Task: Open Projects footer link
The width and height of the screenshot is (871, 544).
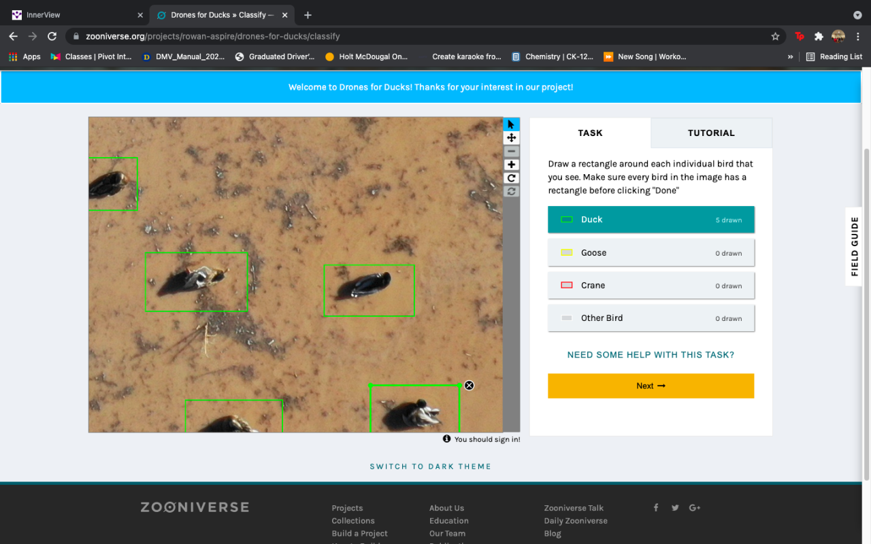Action: click(x=347, y=508)
